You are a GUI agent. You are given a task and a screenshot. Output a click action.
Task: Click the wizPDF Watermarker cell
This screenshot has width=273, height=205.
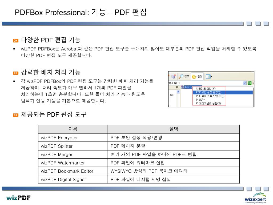click(73, 163)
